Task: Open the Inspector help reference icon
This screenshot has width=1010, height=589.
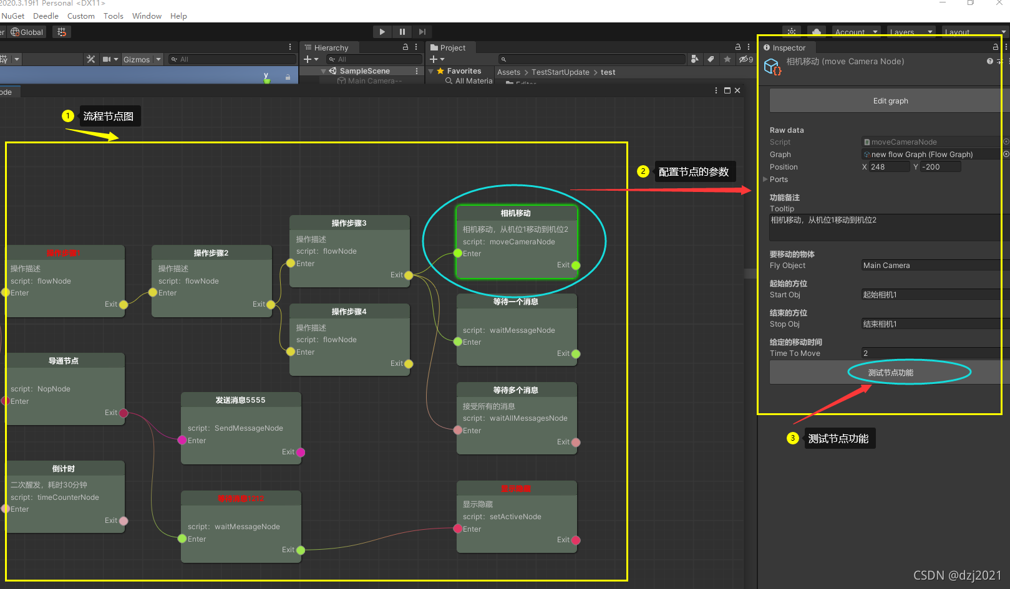Action: [x=990, y=61]
